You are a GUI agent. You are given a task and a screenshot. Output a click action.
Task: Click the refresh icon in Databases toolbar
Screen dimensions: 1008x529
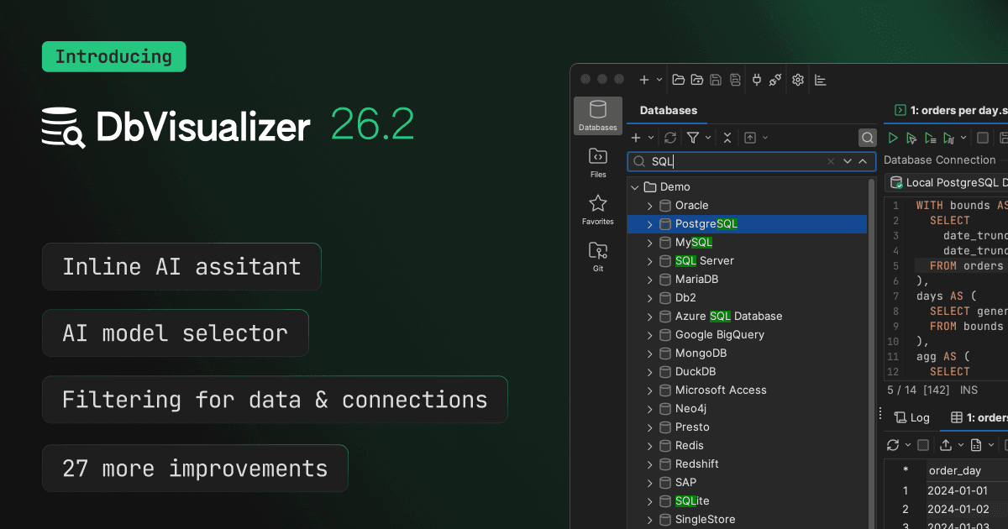[x=670, y=138]
